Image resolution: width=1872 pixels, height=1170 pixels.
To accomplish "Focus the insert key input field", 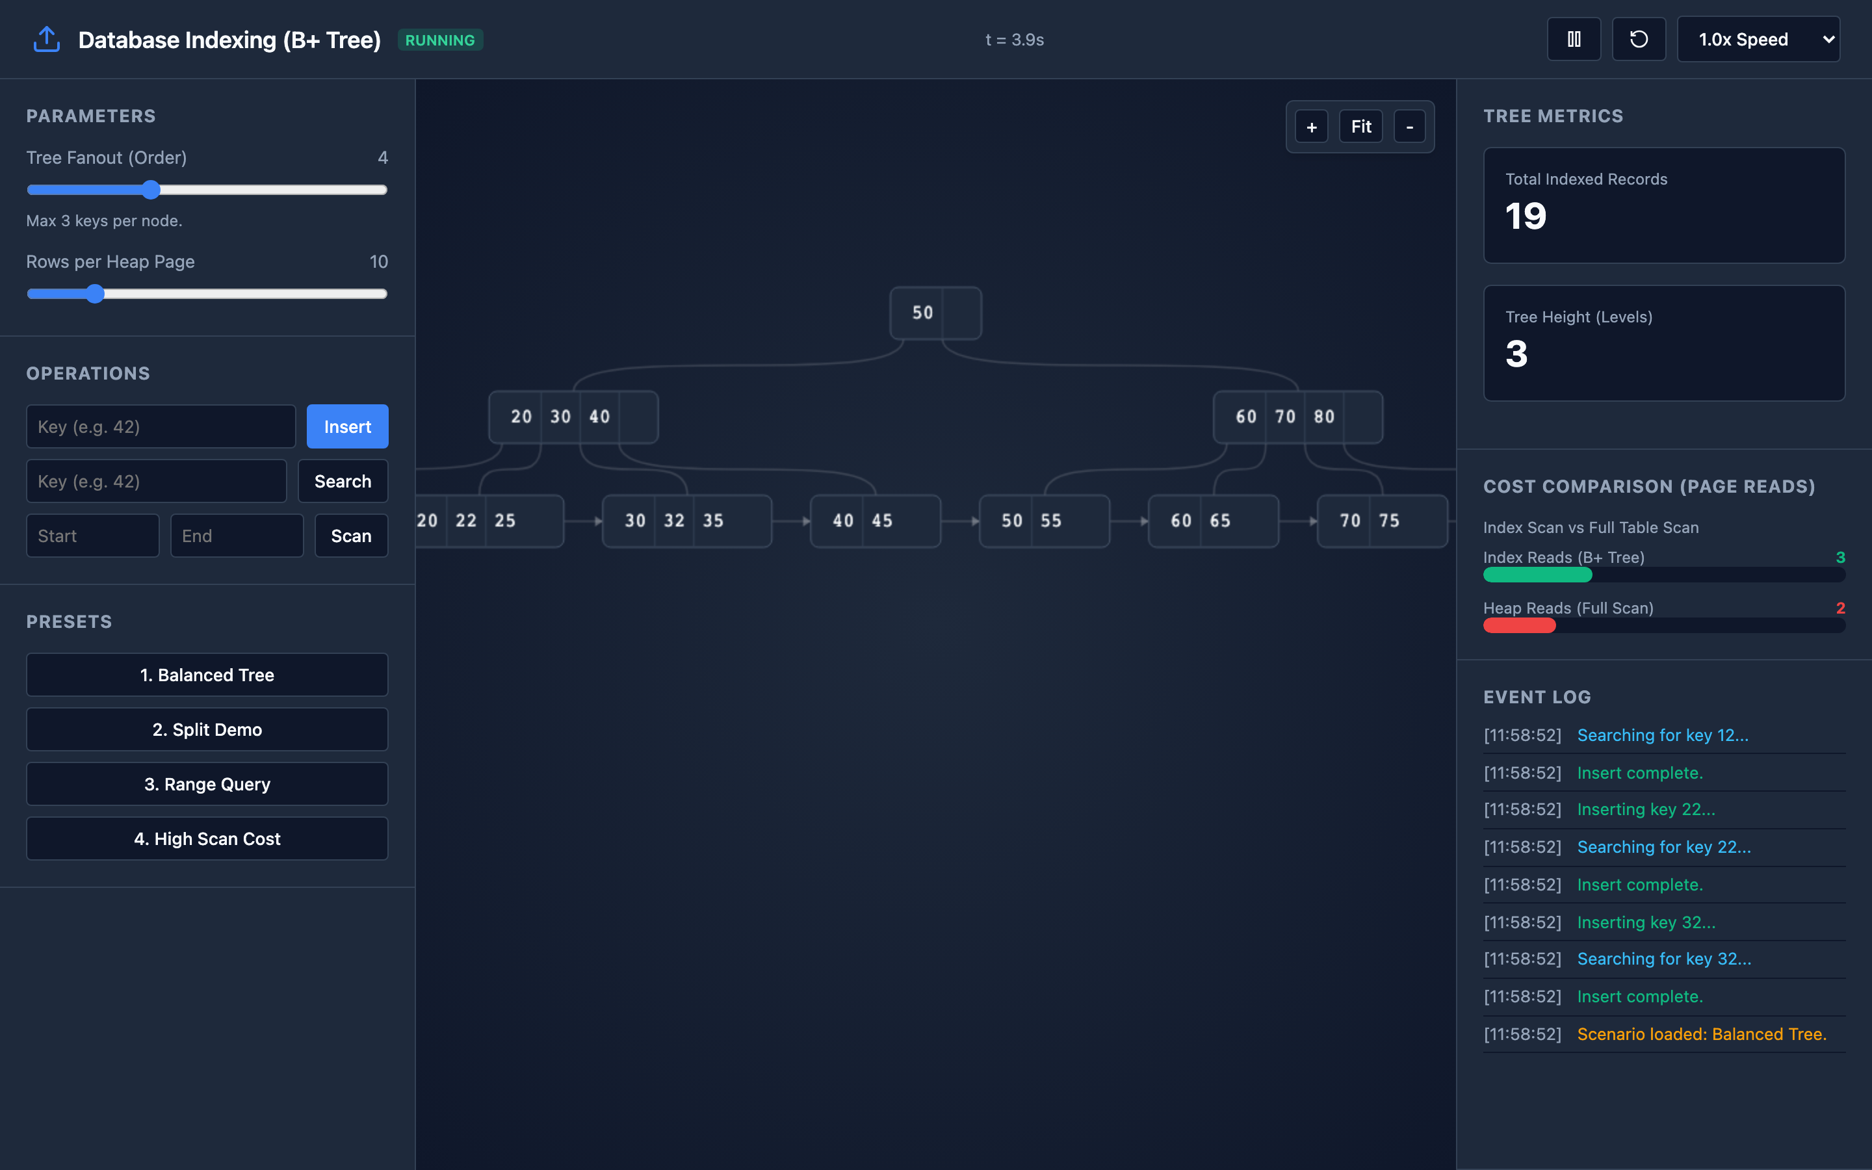I will pos(161,426).
